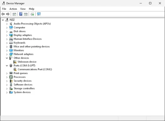This screenshot has width=165, height=121.
Task: Click the action pane toolbar icon next to Help
Action: [26, 14]
